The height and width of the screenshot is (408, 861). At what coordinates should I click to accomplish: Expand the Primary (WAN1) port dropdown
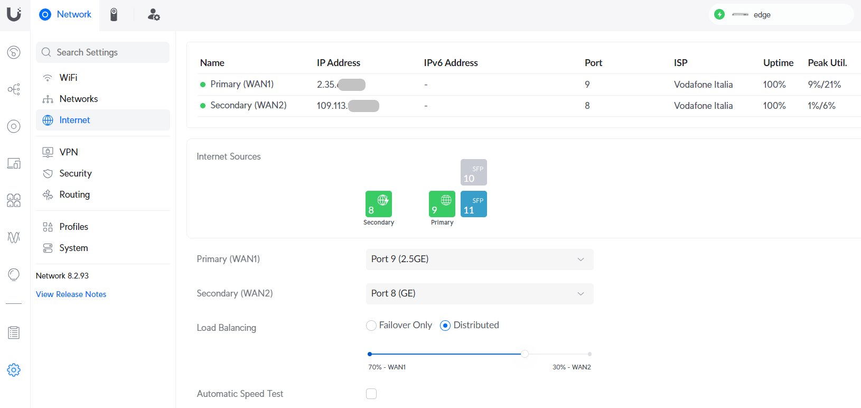479,259
